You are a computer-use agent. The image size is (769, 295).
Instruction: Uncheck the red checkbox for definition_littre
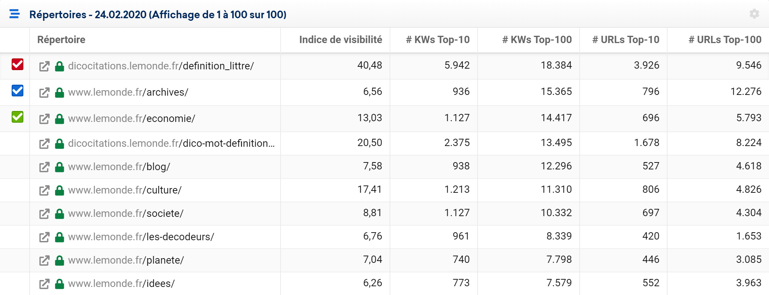[x=18, y=64]
